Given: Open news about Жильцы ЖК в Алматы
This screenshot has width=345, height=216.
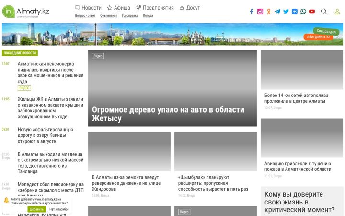Looking at the screenshot, I should coord(51,108).
